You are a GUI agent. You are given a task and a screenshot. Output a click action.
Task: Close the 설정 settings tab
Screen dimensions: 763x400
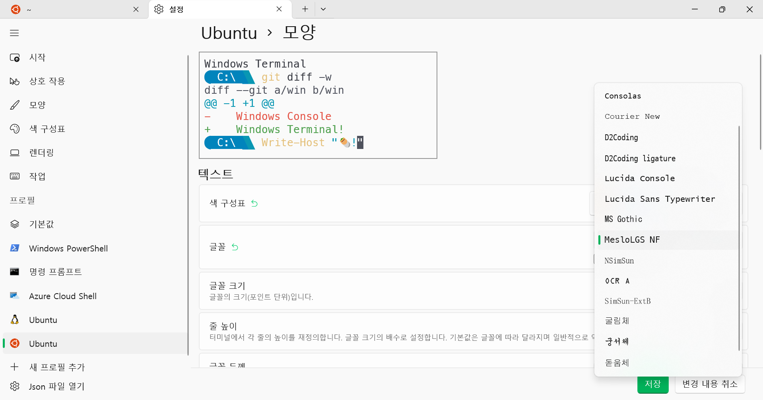click(279, 9)
